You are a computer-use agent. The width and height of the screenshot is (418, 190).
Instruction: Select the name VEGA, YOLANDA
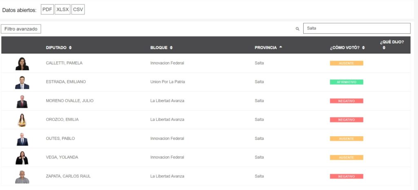click(62, 157)
